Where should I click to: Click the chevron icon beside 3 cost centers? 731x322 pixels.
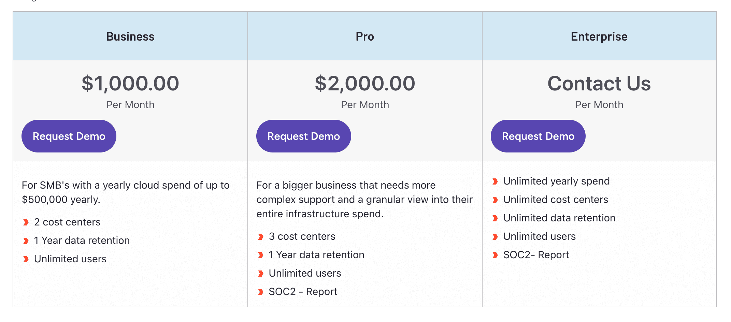click(261, 236)
